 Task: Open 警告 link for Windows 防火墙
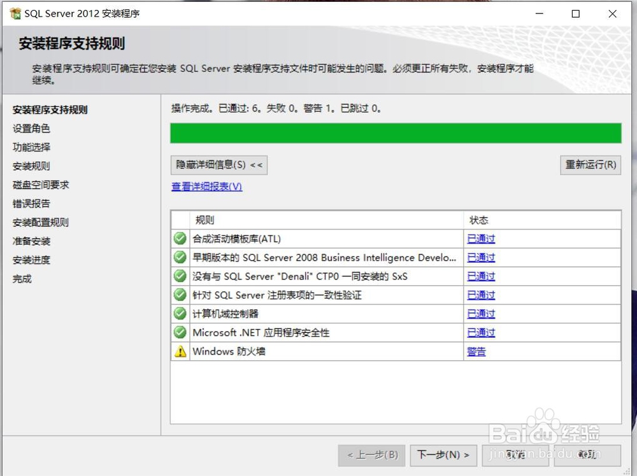click(476, 351)
